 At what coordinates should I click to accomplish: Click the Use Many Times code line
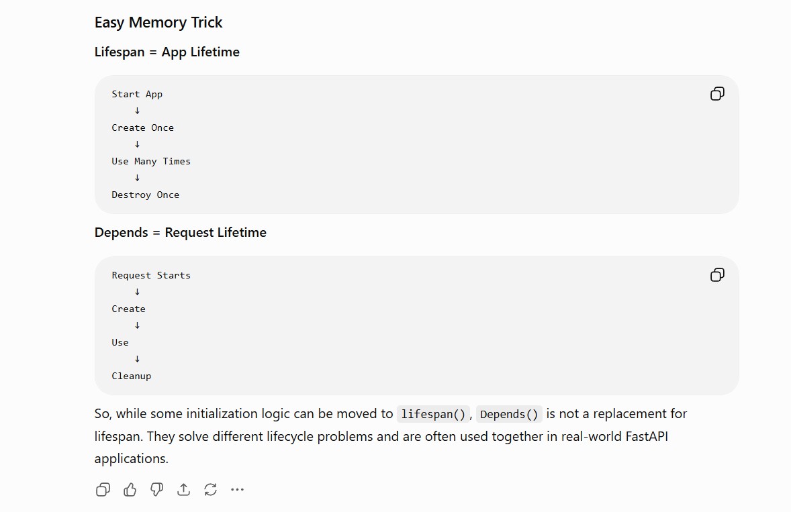(151, 161)
